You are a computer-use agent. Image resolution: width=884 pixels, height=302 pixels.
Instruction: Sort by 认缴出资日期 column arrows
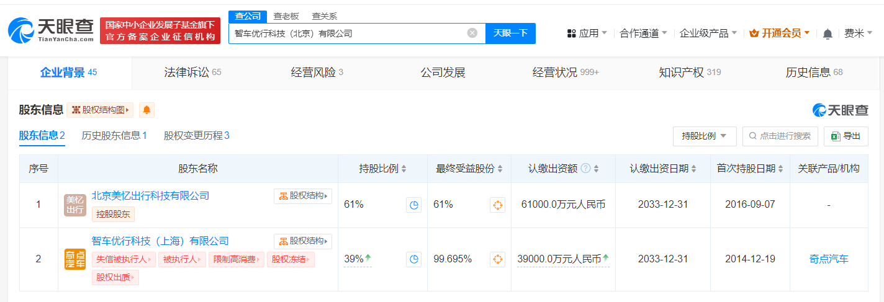coord(694,169)
